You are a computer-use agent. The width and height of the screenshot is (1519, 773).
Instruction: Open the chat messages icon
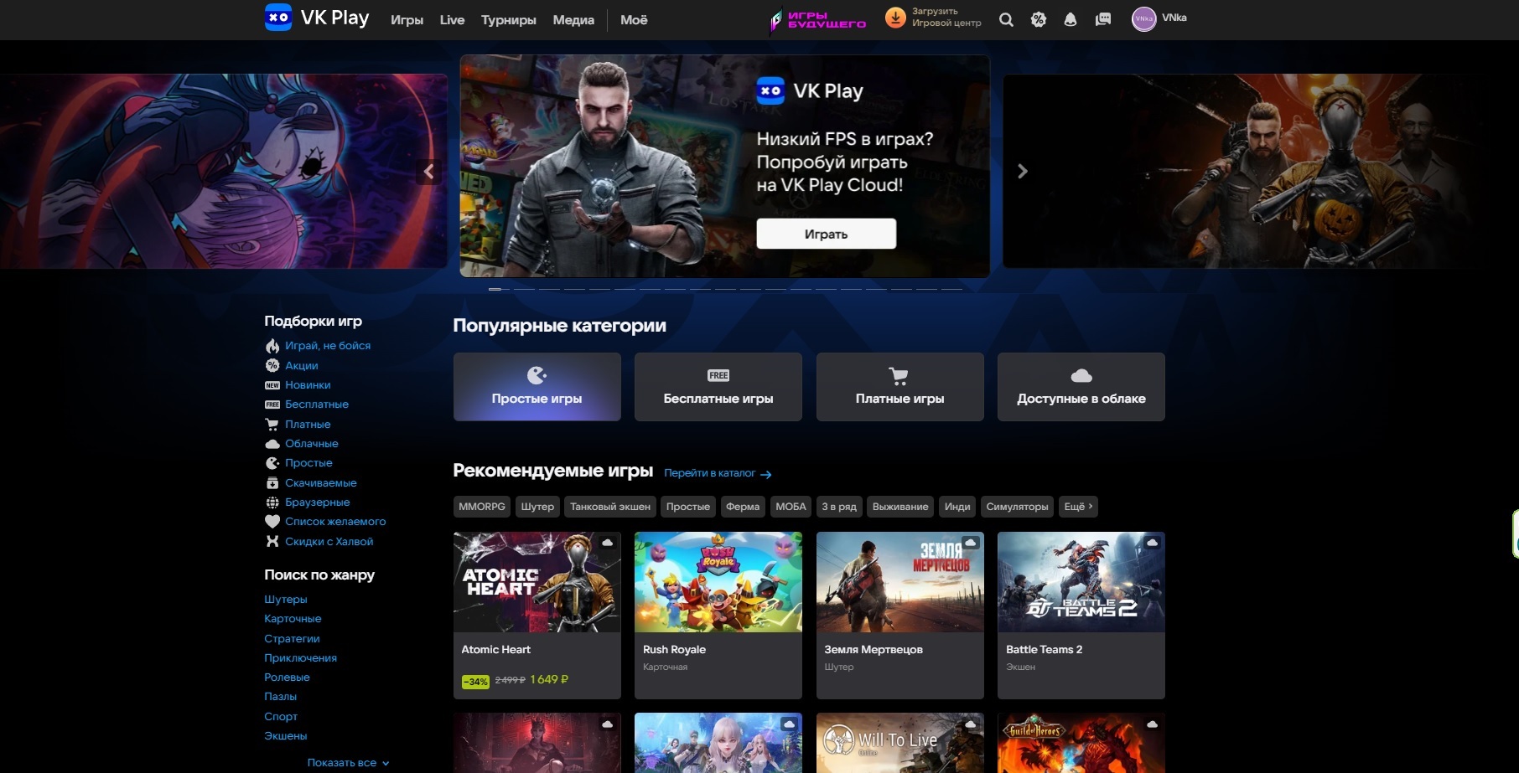pos(1103,19)
